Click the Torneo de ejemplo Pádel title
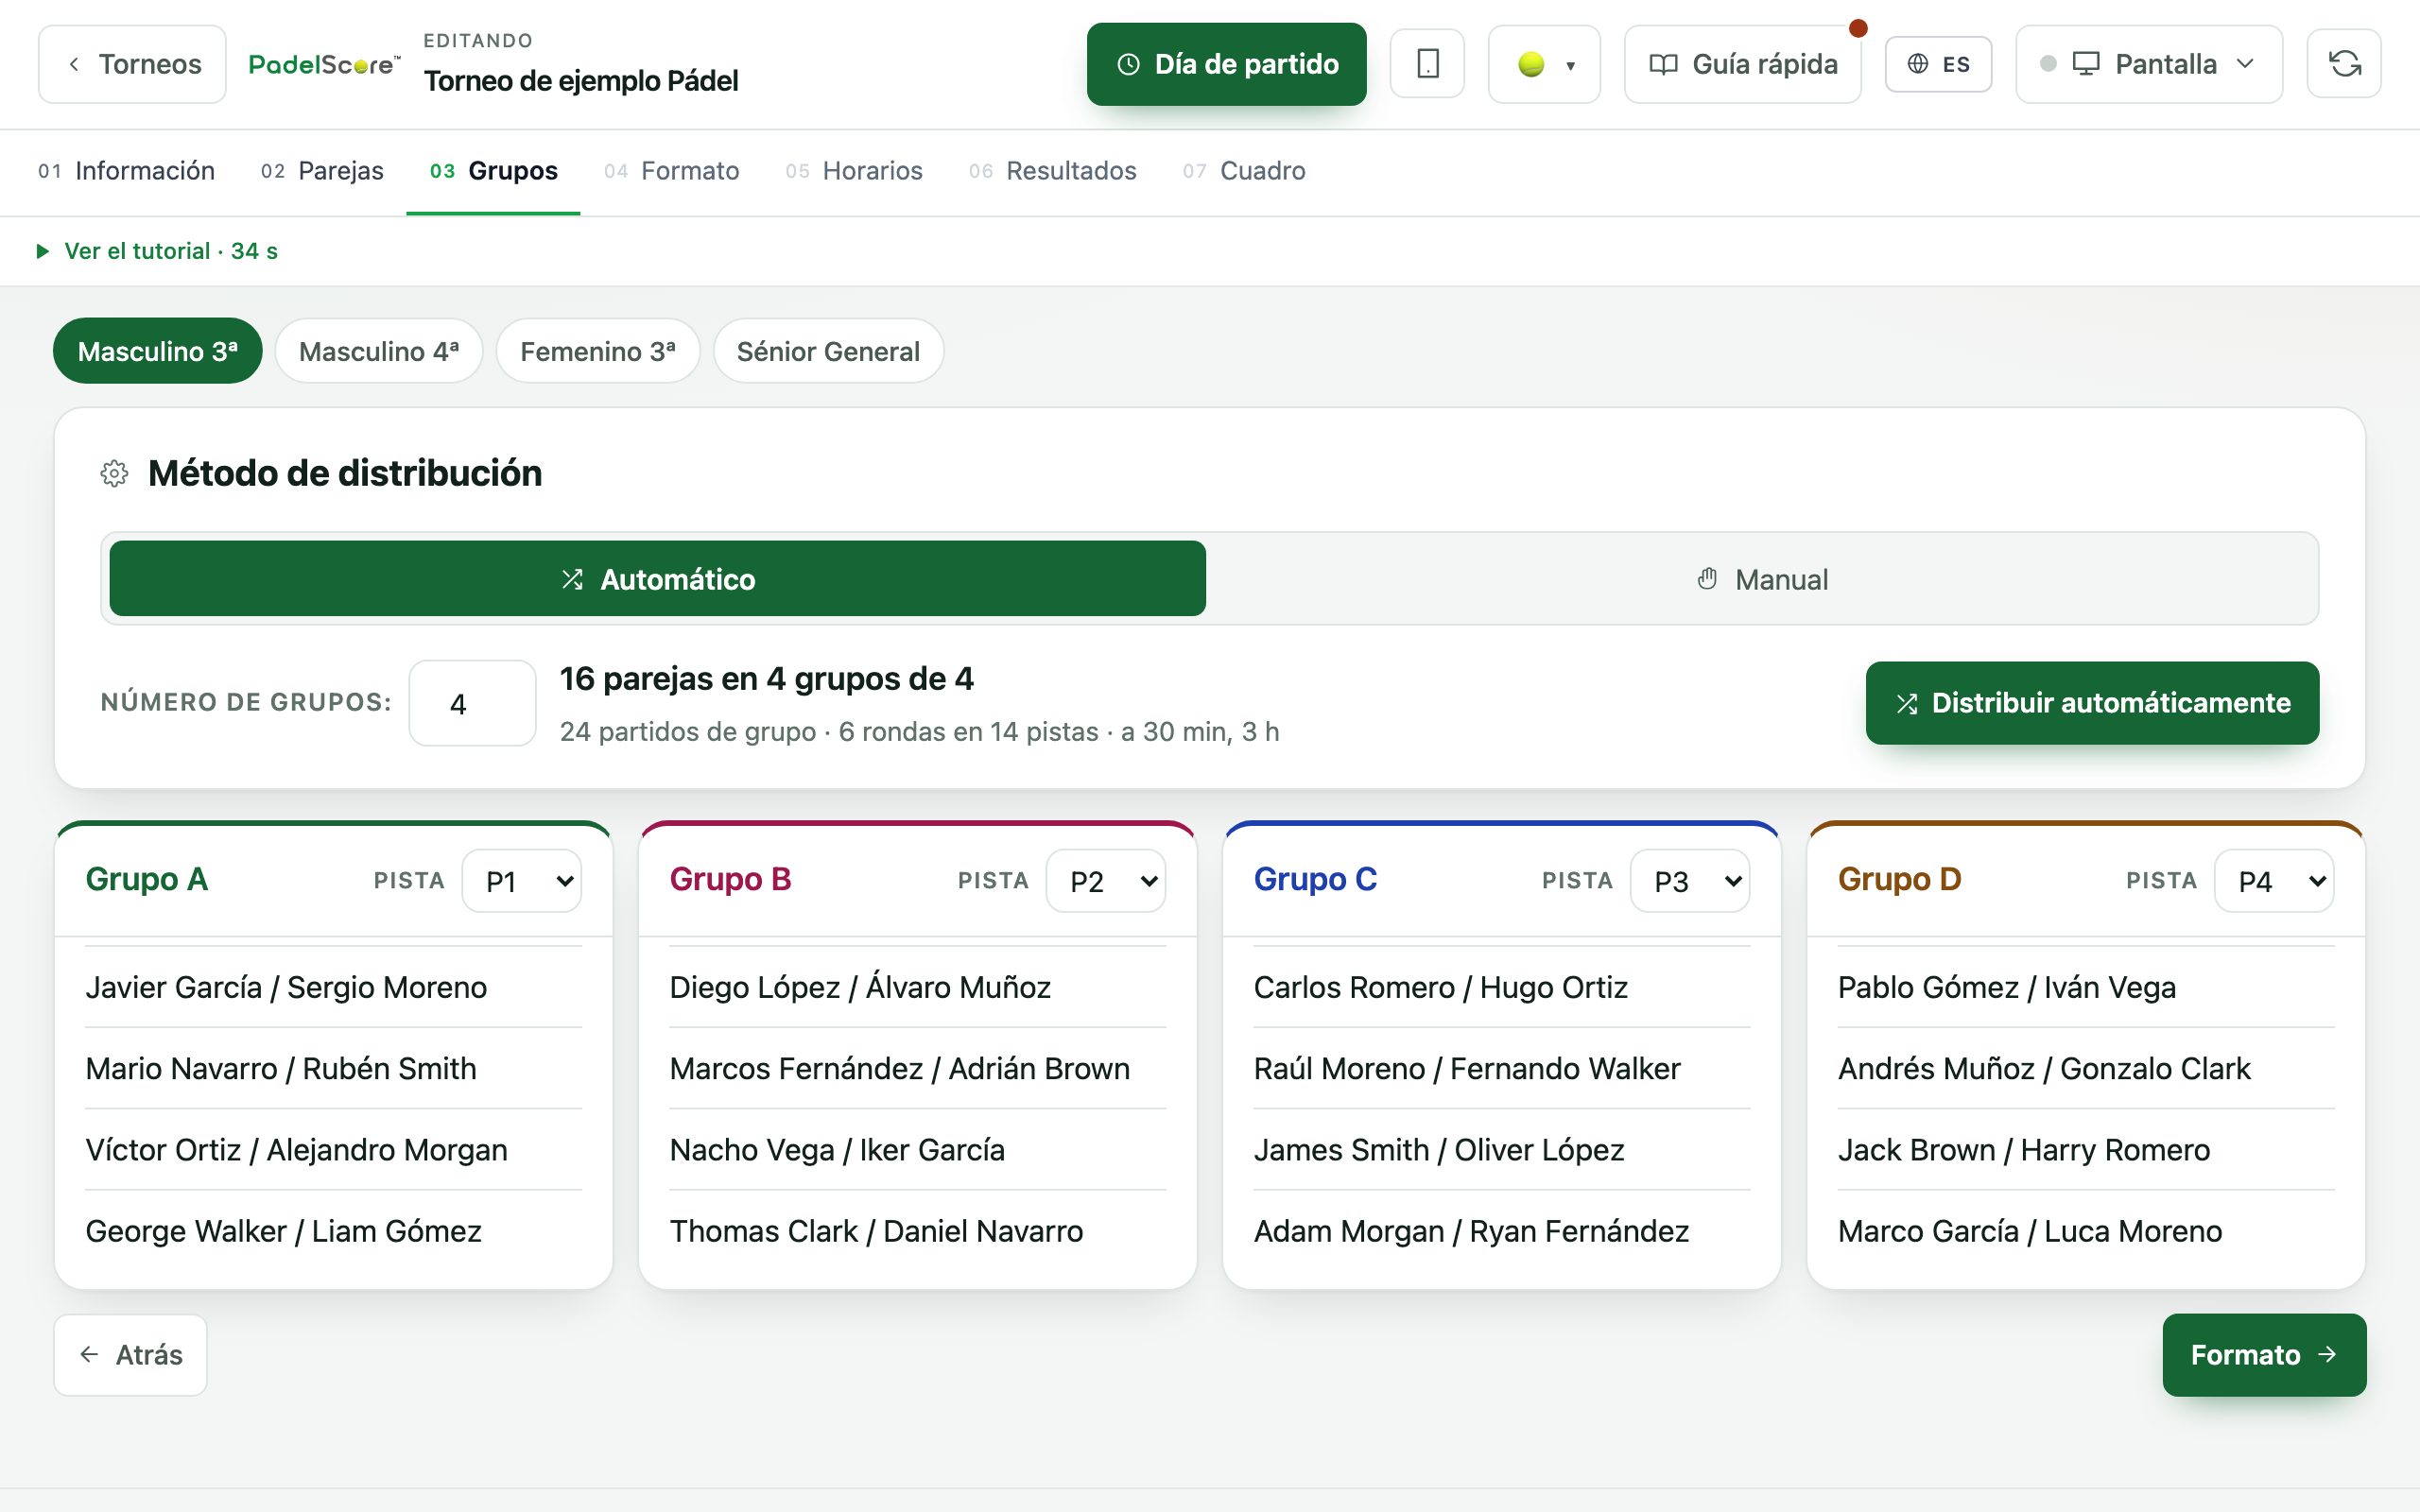The height and width of the screenshot is (1512, 2420). point(581,81)
